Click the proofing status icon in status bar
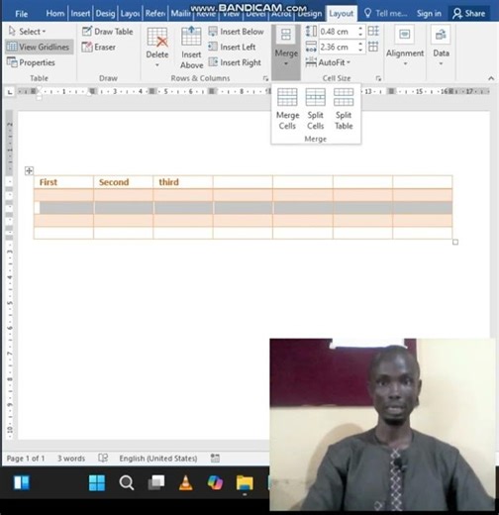Screen dimensions: 499x515 [103, 458]
